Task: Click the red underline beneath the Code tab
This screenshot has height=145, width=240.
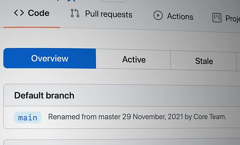Action: (31, 27)
